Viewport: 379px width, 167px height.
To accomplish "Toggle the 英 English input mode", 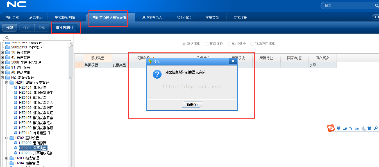I will coord(339,128).
